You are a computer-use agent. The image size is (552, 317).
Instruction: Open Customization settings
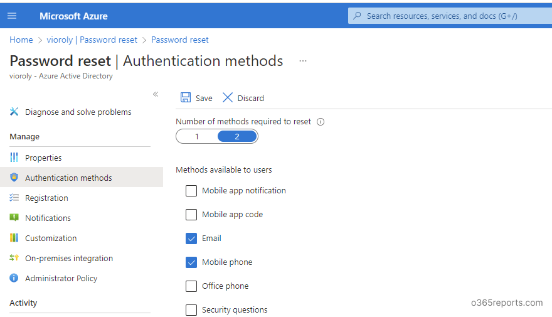51,238
